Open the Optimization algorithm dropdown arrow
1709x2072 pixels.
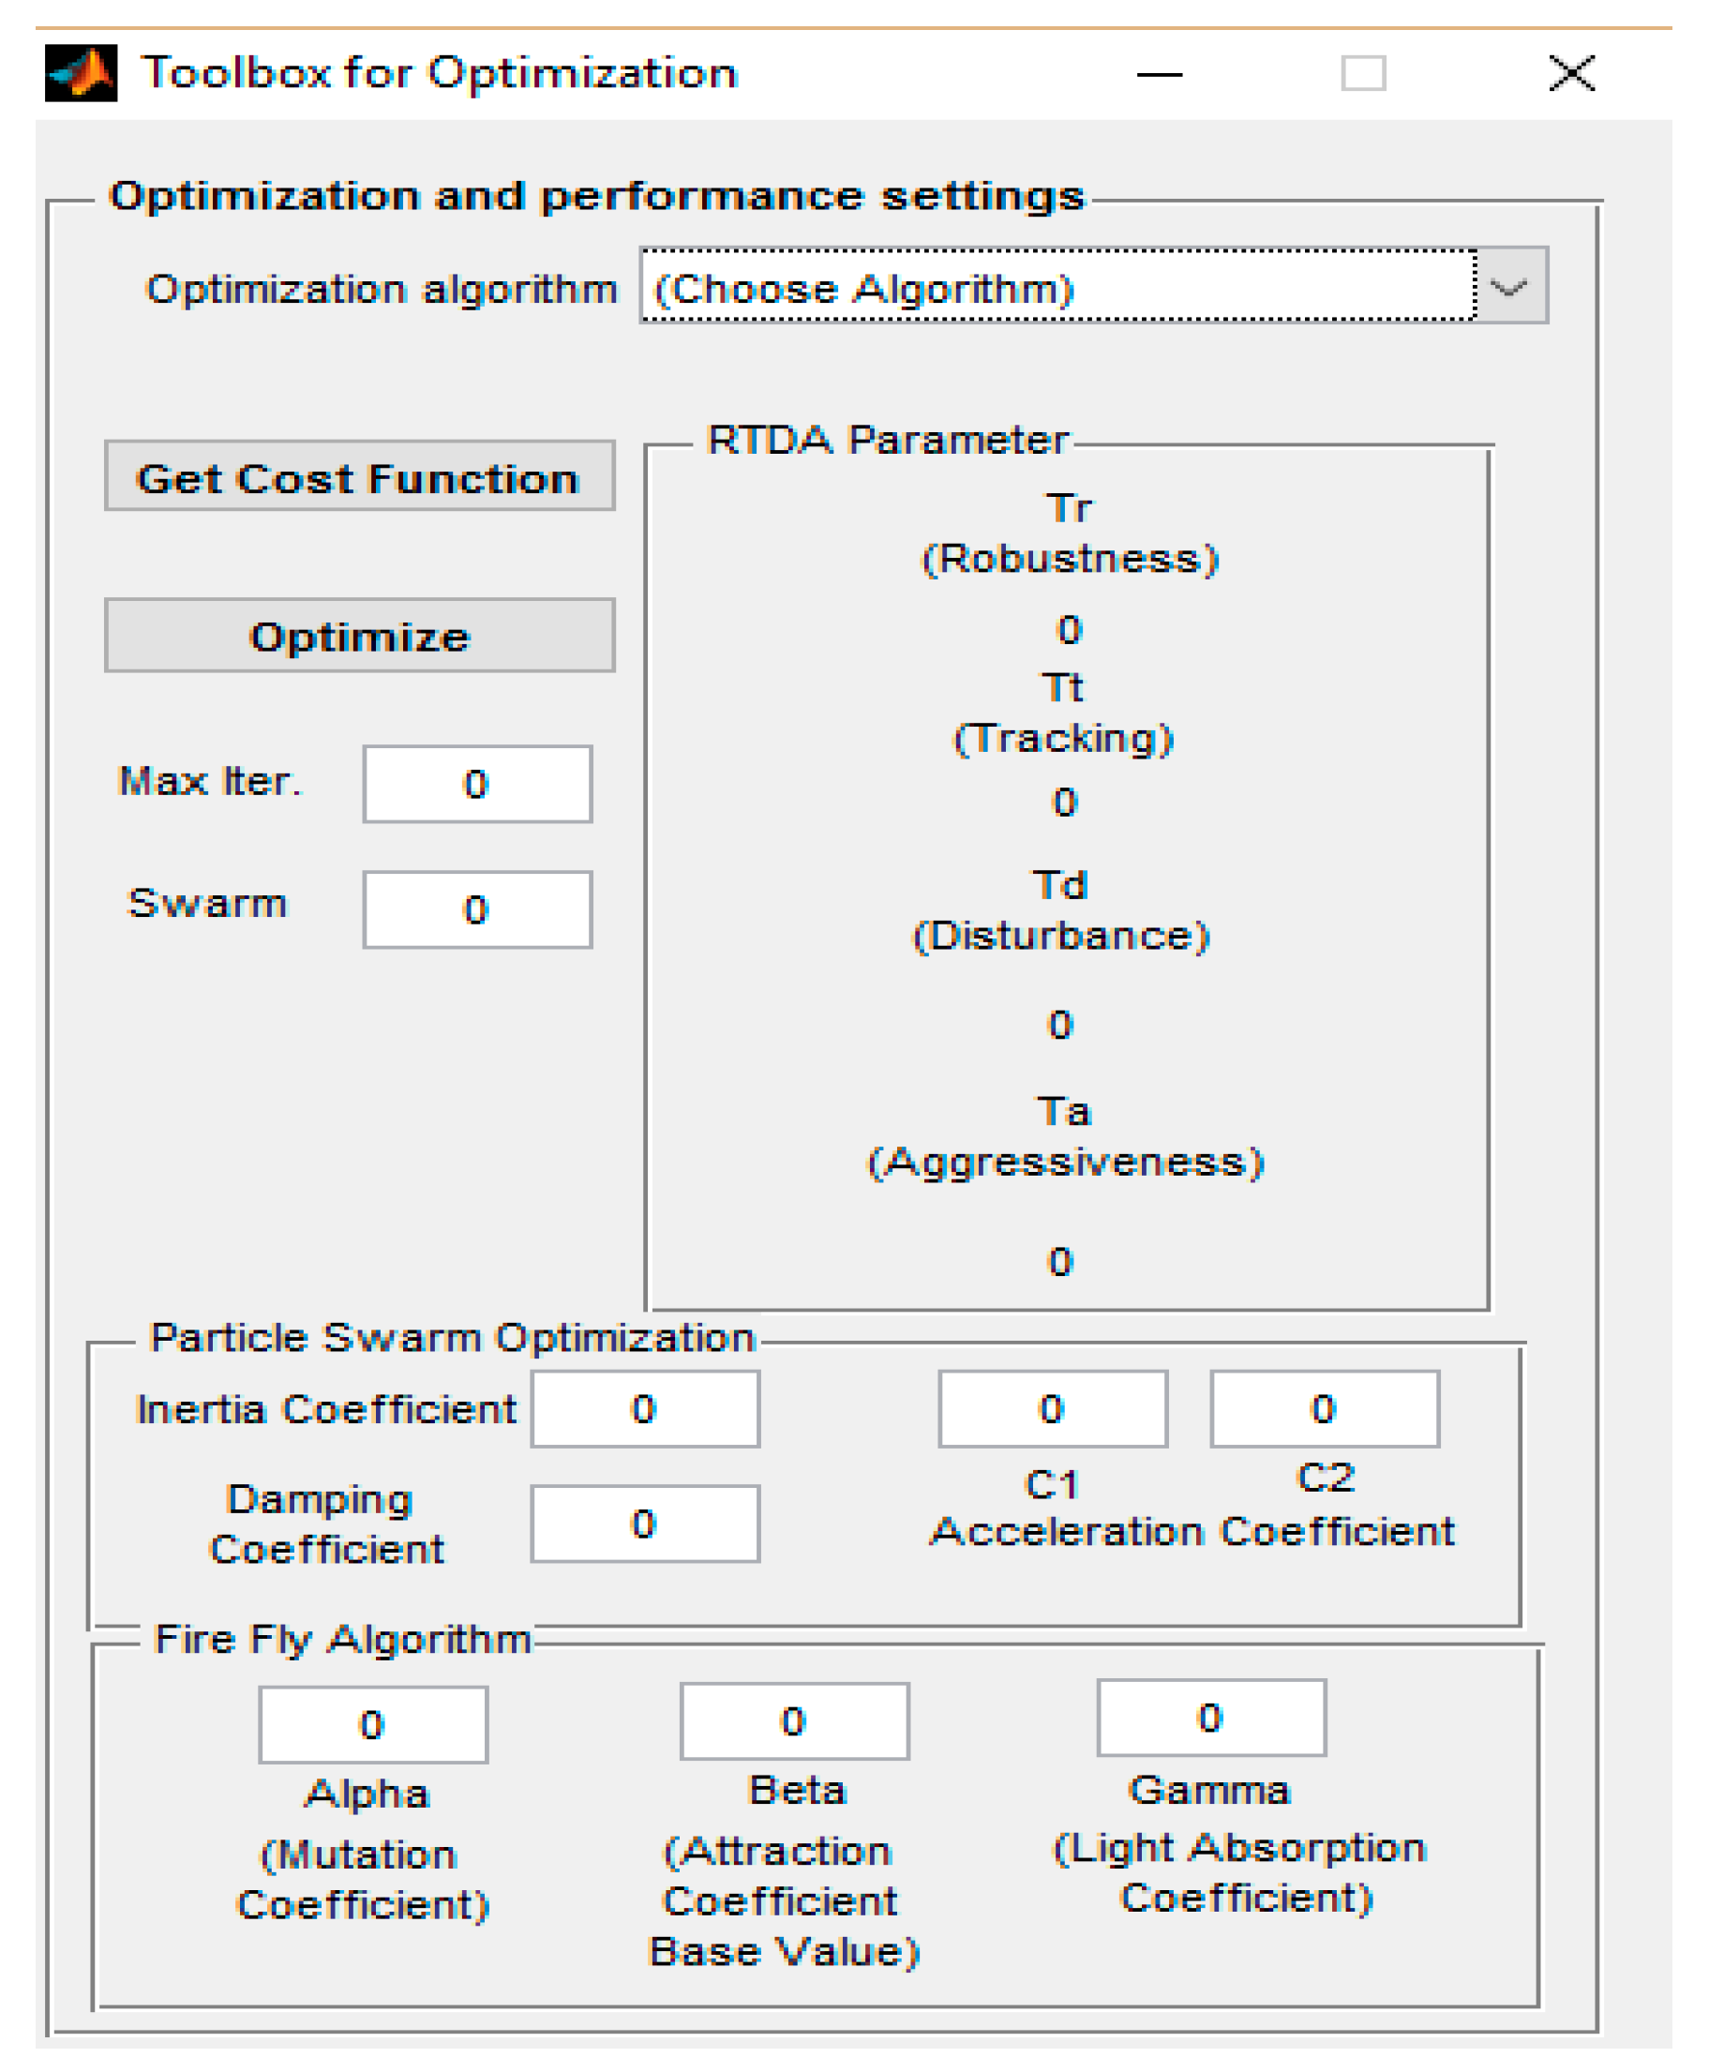(1511, 287)
